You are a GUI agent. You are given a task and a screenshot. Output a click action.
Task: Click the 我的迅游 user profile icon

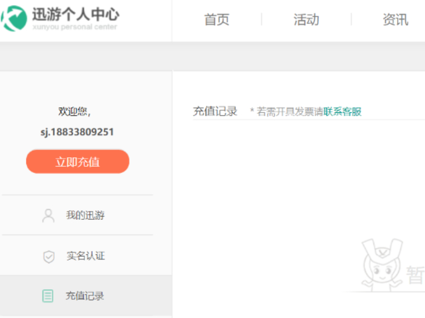[48, 215]
